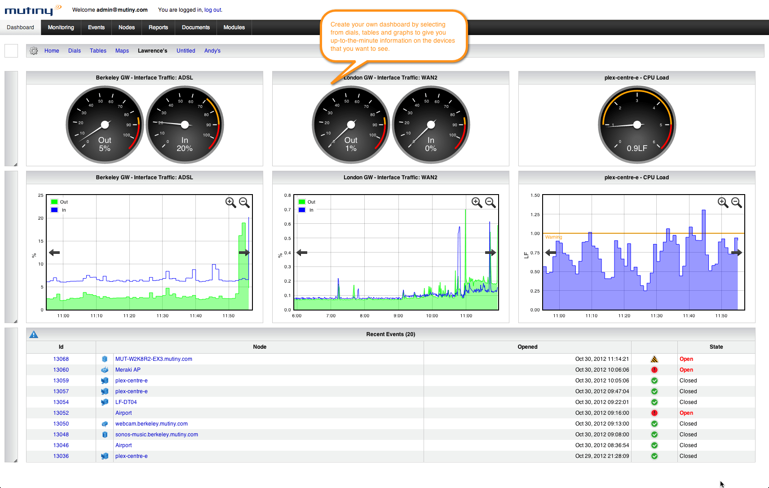This screenshot has height=488, width=769.
Task: Open the Documents menu
Action: click(195, 27)
